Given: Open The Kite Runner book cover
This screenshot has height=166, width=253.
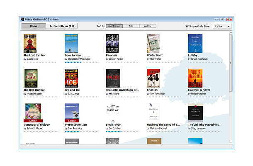Looking at the screenshot, I should 31,78.
